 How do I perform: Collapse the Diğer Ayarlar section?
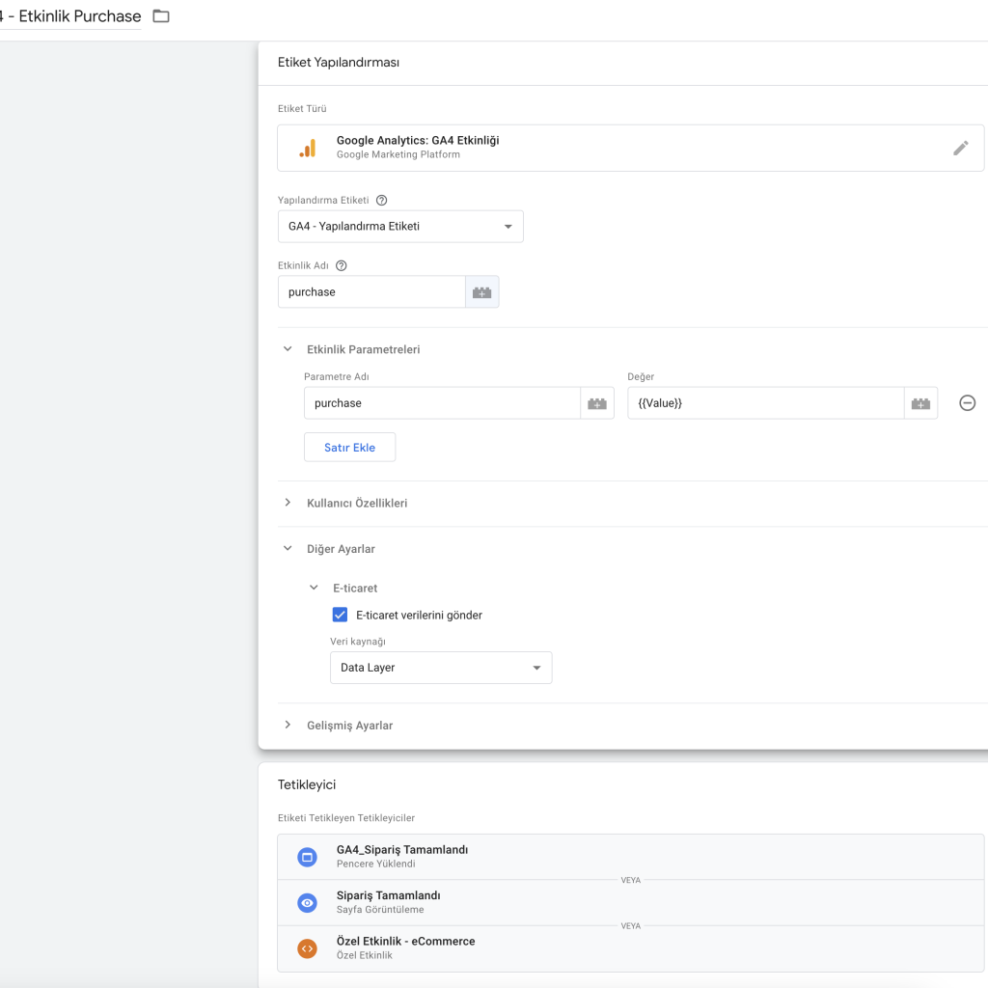pyautogui.click(x=288, y=548)
